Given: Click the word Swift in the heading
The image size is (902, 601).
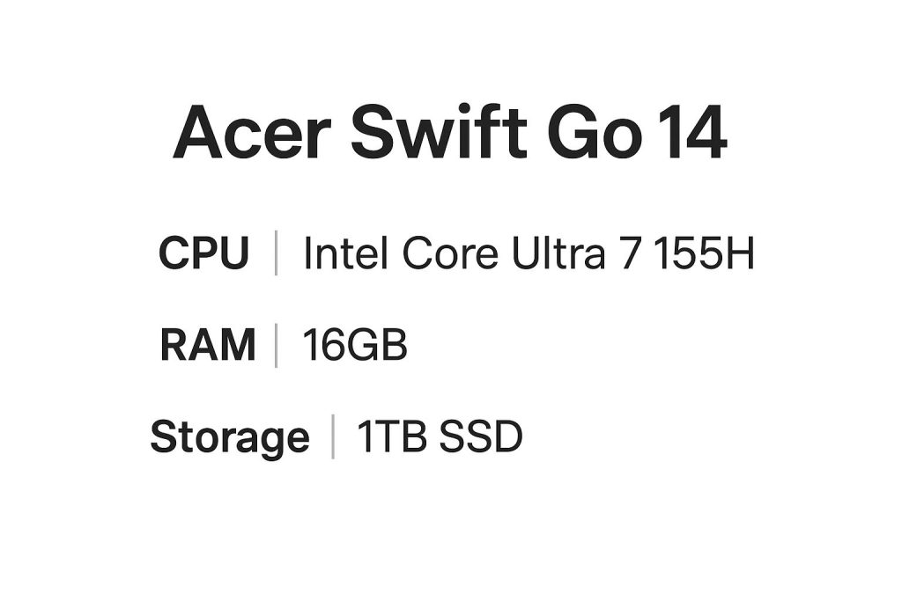Looking at the screenshot, I should (x=439, y=132).
